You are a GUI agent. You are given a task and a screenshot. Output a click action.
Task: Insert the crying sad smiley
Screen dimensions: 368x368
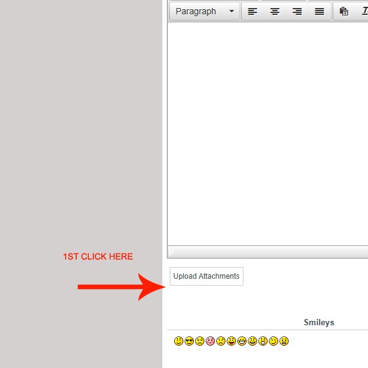199,341
